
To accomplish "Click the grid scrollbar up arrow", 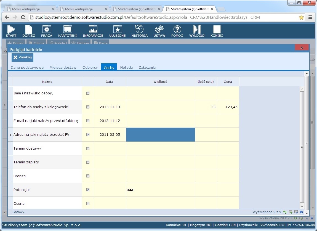I will click(302, 89).
